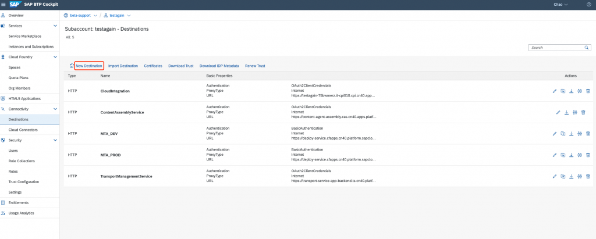Export the MTA_DEV destination
The height and width of the screenshot is (239, 596).
click(x=572, y=133)
